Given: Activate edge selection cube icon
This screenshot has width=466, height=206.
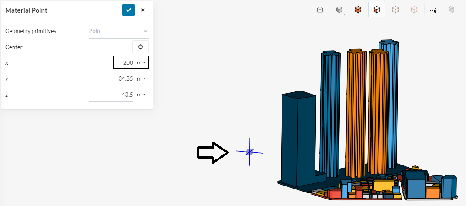Looking at the screenshot, I should [395, 10].
